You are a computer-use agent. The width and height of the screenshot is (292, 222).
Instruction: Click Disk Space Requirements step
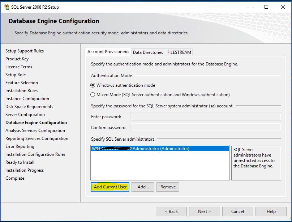click(29, 107)
